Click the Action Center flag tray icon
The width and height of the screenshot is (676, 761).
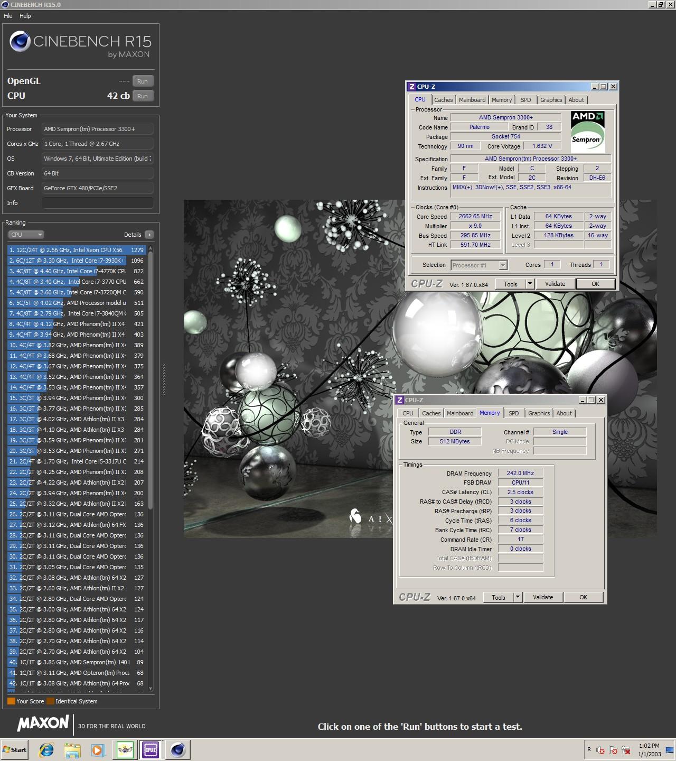[x=613, y=750]
